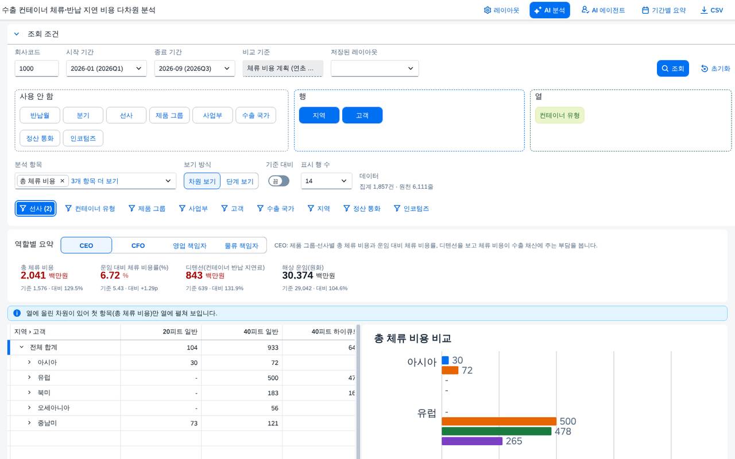Image resolution: width=735 pixels, height=459 pixels.
Task: Collapse the 전체 합계 row
Action: [21, 347]
